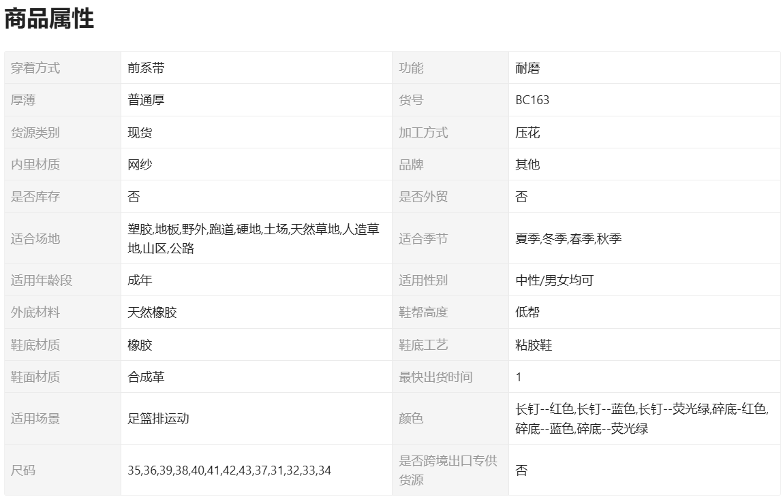
Task: Select the 耐磨 function value
Action: click(x=527, y=68)
